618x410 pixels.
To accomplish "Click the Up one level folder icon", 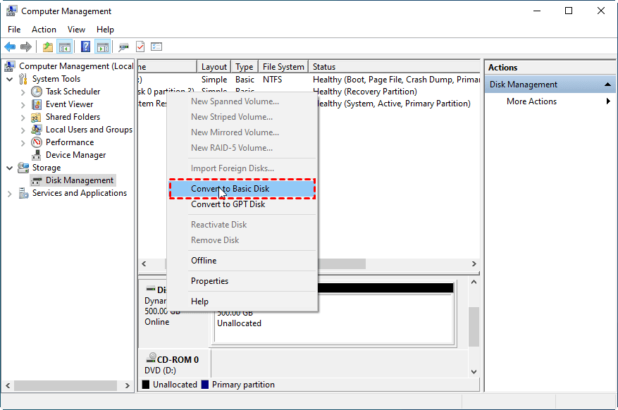I will [48, 47].
